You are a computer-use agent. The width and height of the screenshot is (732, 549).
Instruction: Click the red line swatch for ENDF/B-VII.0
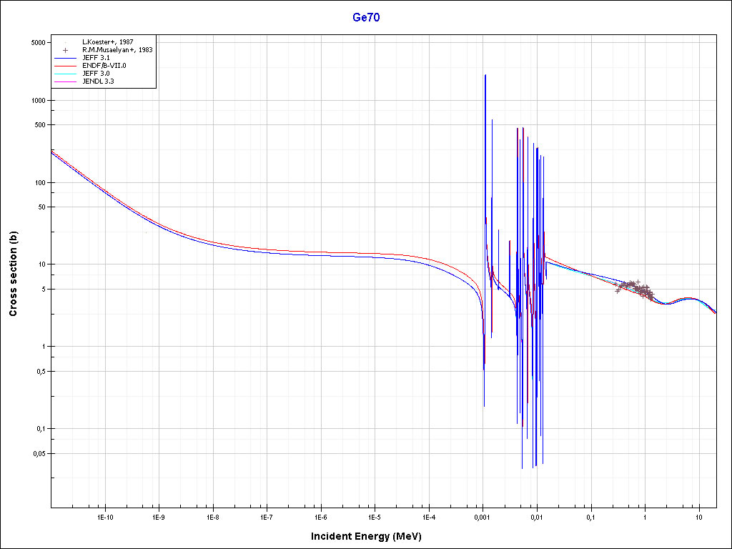click(65, 66)
